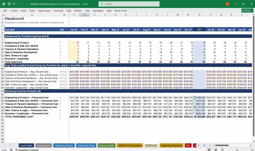Click the Redo icon in title bar

(20, 4)
